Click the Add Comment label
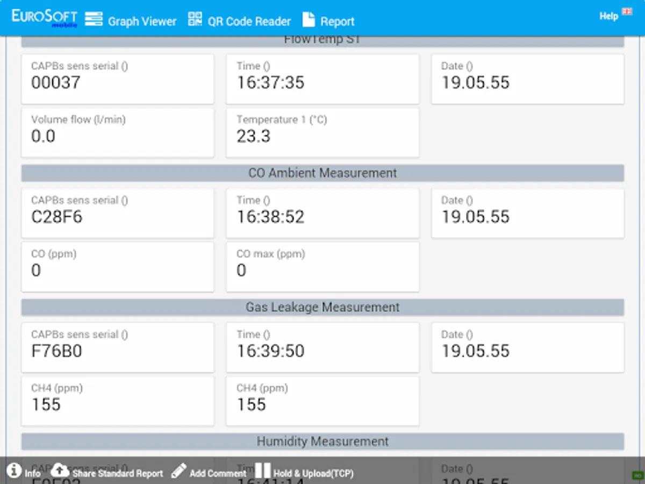Screen dimensions: 645x484 [218, 474]
